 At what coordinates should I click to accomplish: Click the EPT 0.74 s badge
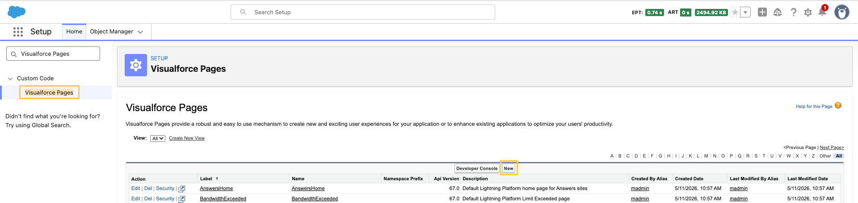pos(654,12)
